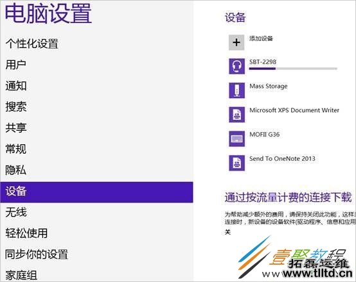Click the 添加设备 label
This screenshot has width=356, height=282.
pos(261,38)
